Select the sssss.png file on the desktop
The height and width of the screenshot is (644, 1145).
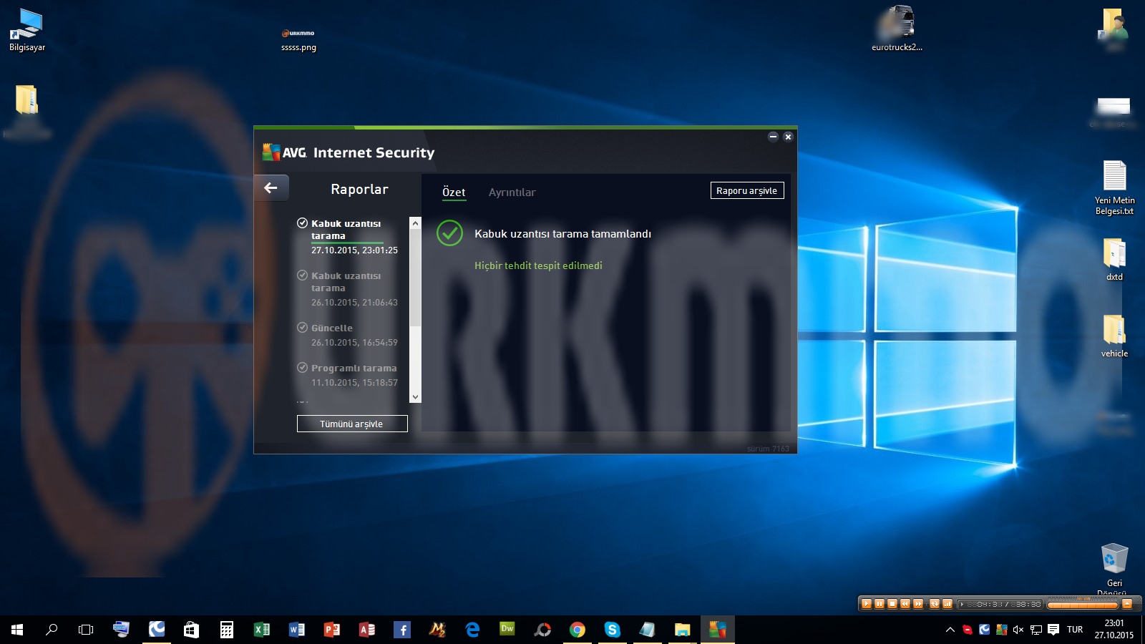click(x=298, y=40)
